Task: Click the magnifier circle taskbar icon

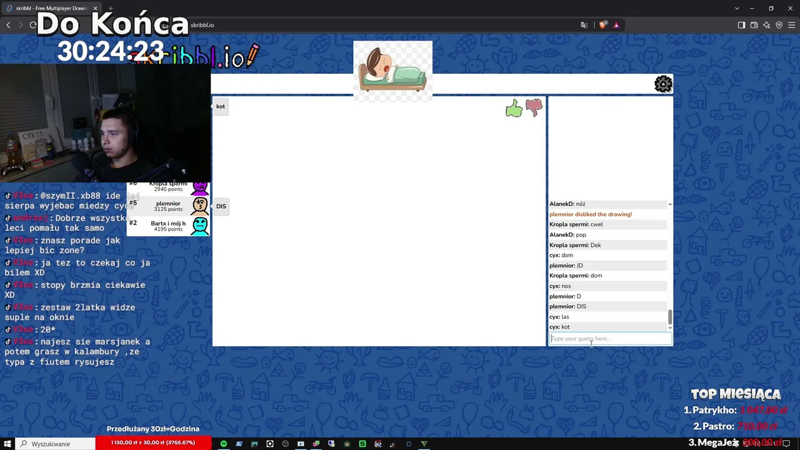Action: 409,444
